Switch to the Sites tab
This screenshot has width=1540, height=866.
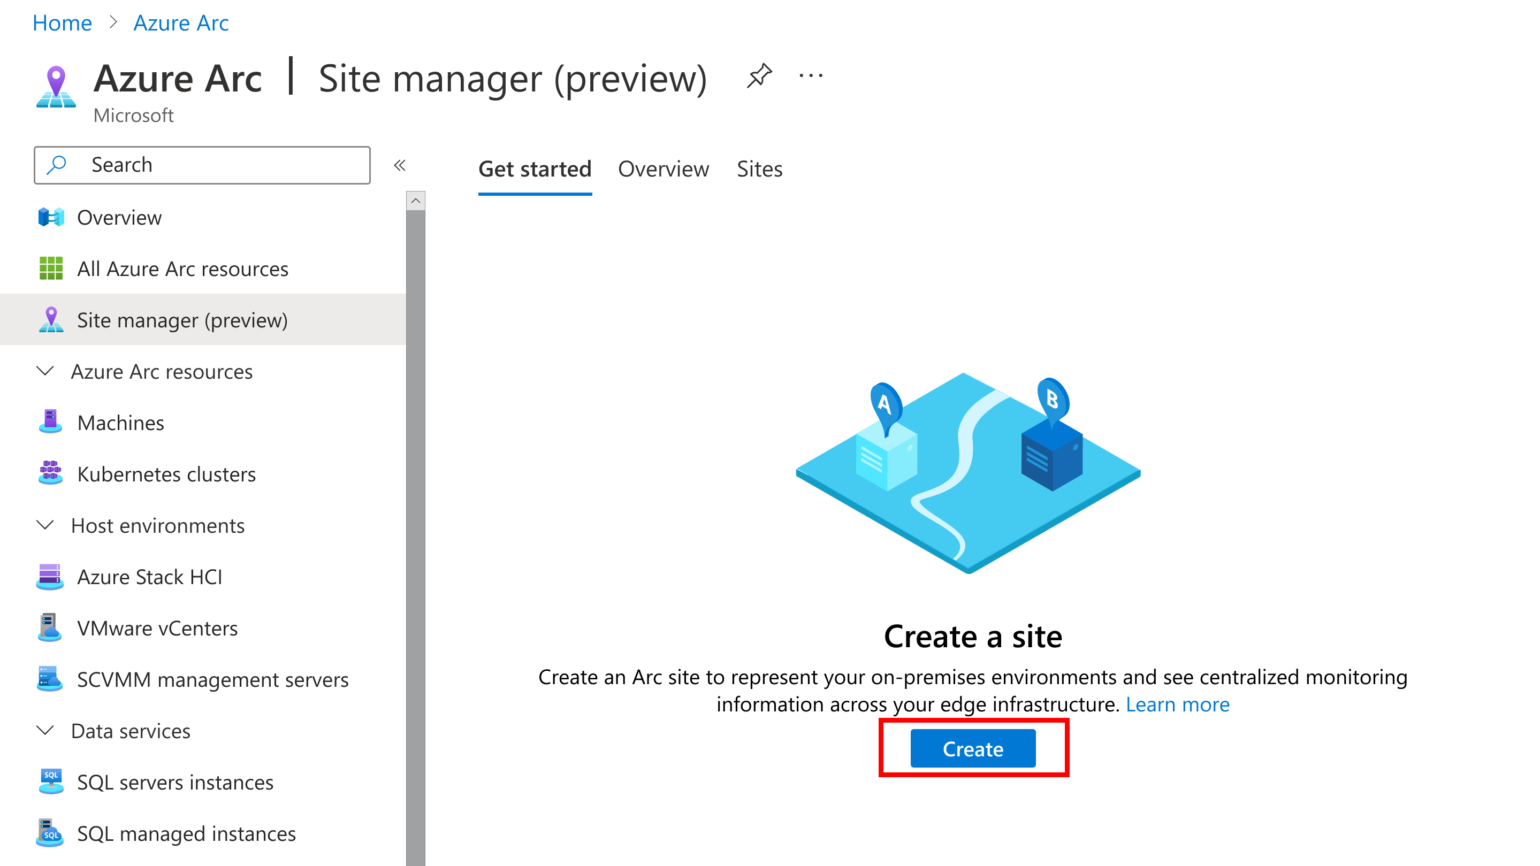pyautogui.click(x=759, y=168)
